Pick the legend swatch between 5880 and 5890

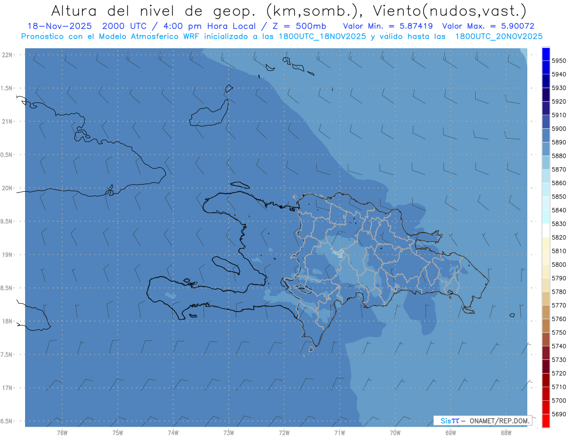click(546, 149)
